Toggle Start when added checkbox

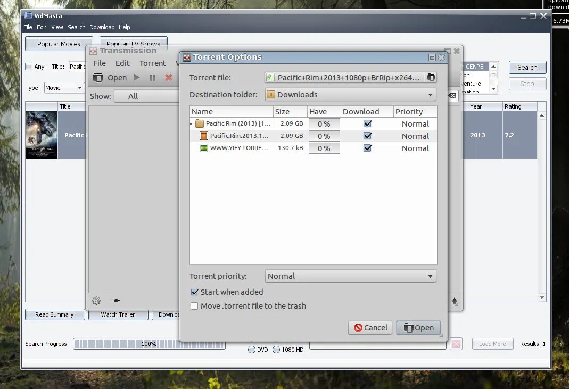coord(194,292)
